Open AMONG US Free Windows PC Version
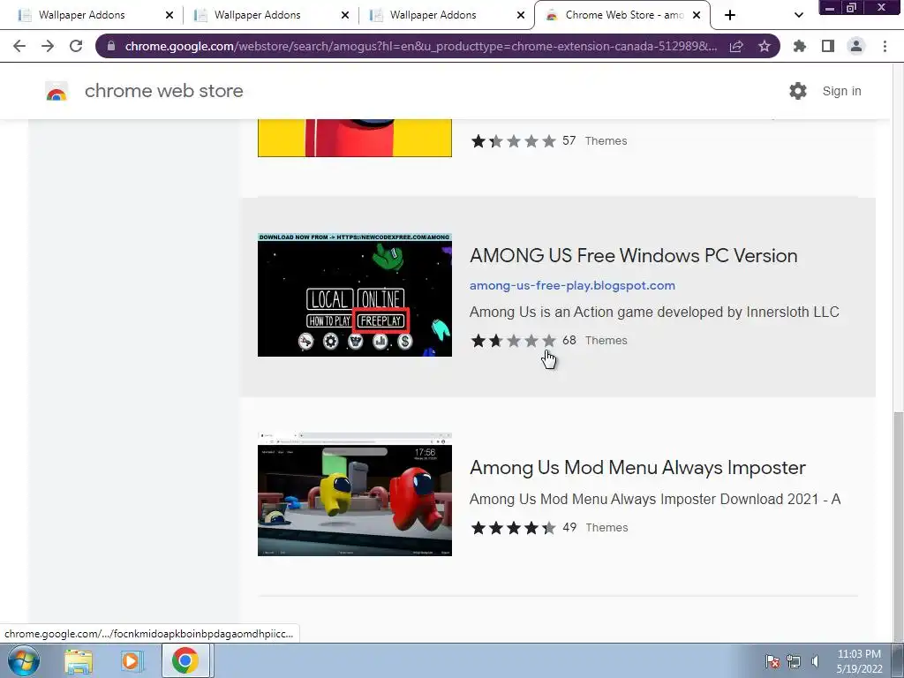904x678 pixels. pos(634,255)
